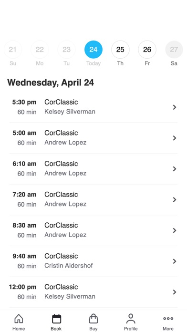This screenshot has width=187, height=332.
Task: Open the 9:40 am class arrow
Action: [175, 261]
